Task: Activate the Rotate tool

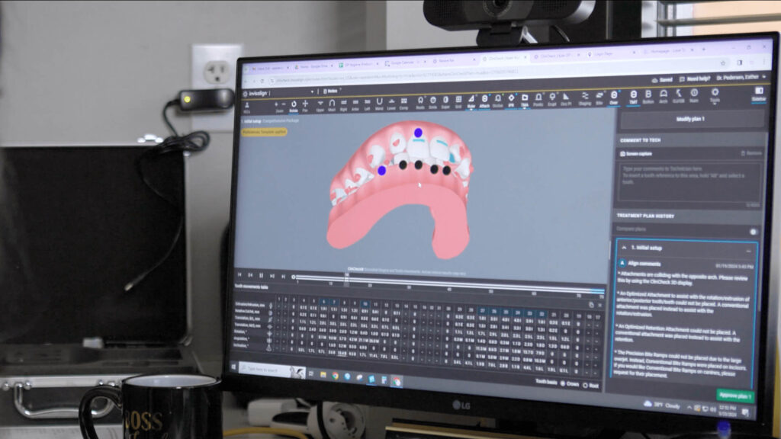Action: (x=294, y=102)
